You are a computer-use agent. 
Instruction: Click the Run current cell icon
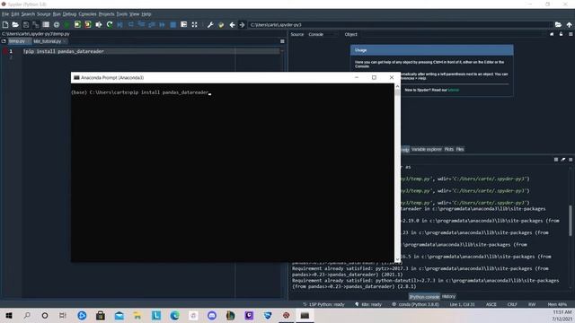[77, 24]
